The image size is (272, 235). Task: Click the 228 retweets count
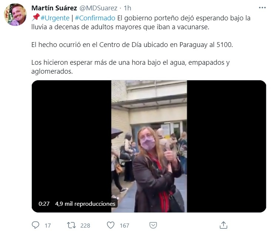pos(85,225)
